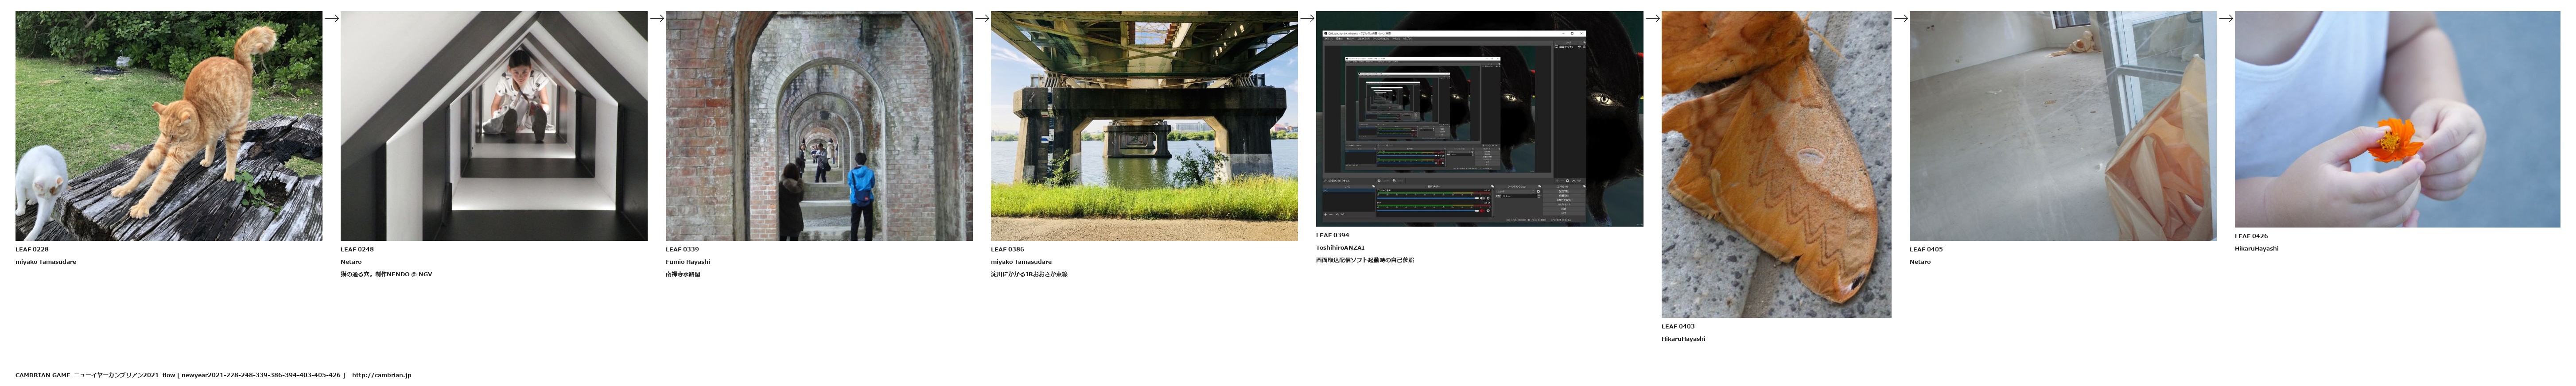Click 'HikaruHayashi' under LEAF 0426
This screenshot has height=386, width=2576.
click(x=2257, y=249)
